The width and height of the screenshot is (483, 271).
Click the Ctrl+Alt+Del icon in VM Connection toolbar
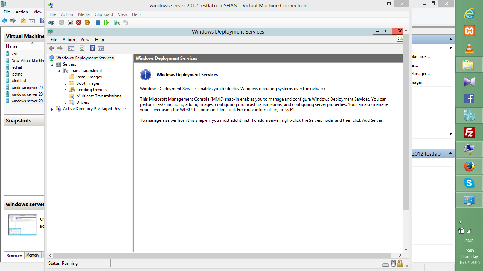[x=51, y=23]
